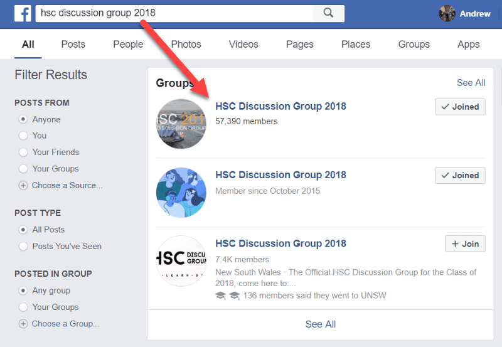Toggle Joined button for 57,390-member group
502x347 pixels.
click(460, 107)
